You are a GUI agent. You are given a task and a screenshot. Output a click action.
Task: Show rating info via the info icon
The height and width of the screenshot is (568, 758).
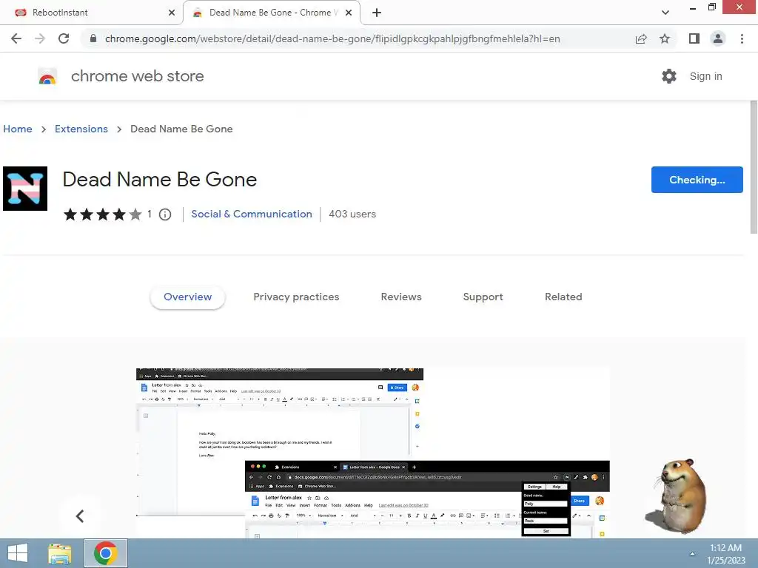[165, 214]
